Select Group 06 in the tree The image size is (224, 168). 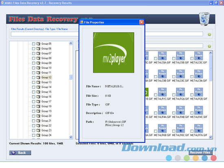point(46,48)
